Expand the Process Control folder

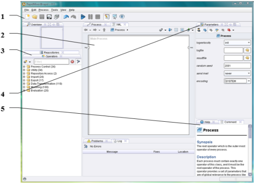coord(24,67)
